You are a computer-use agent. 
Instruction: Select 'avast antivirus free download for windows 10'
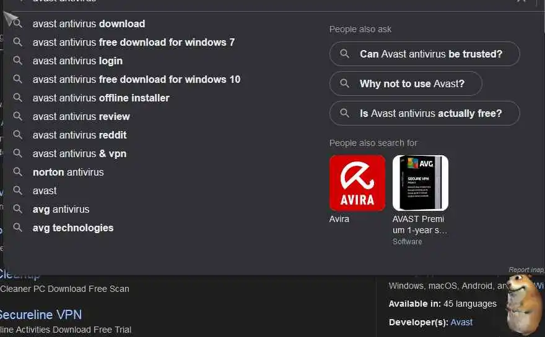pos(136,80)
